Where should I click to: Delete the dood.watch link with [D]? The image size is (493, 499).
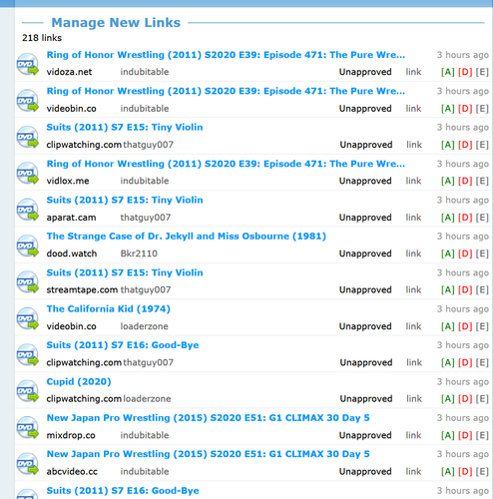[465, 253]
